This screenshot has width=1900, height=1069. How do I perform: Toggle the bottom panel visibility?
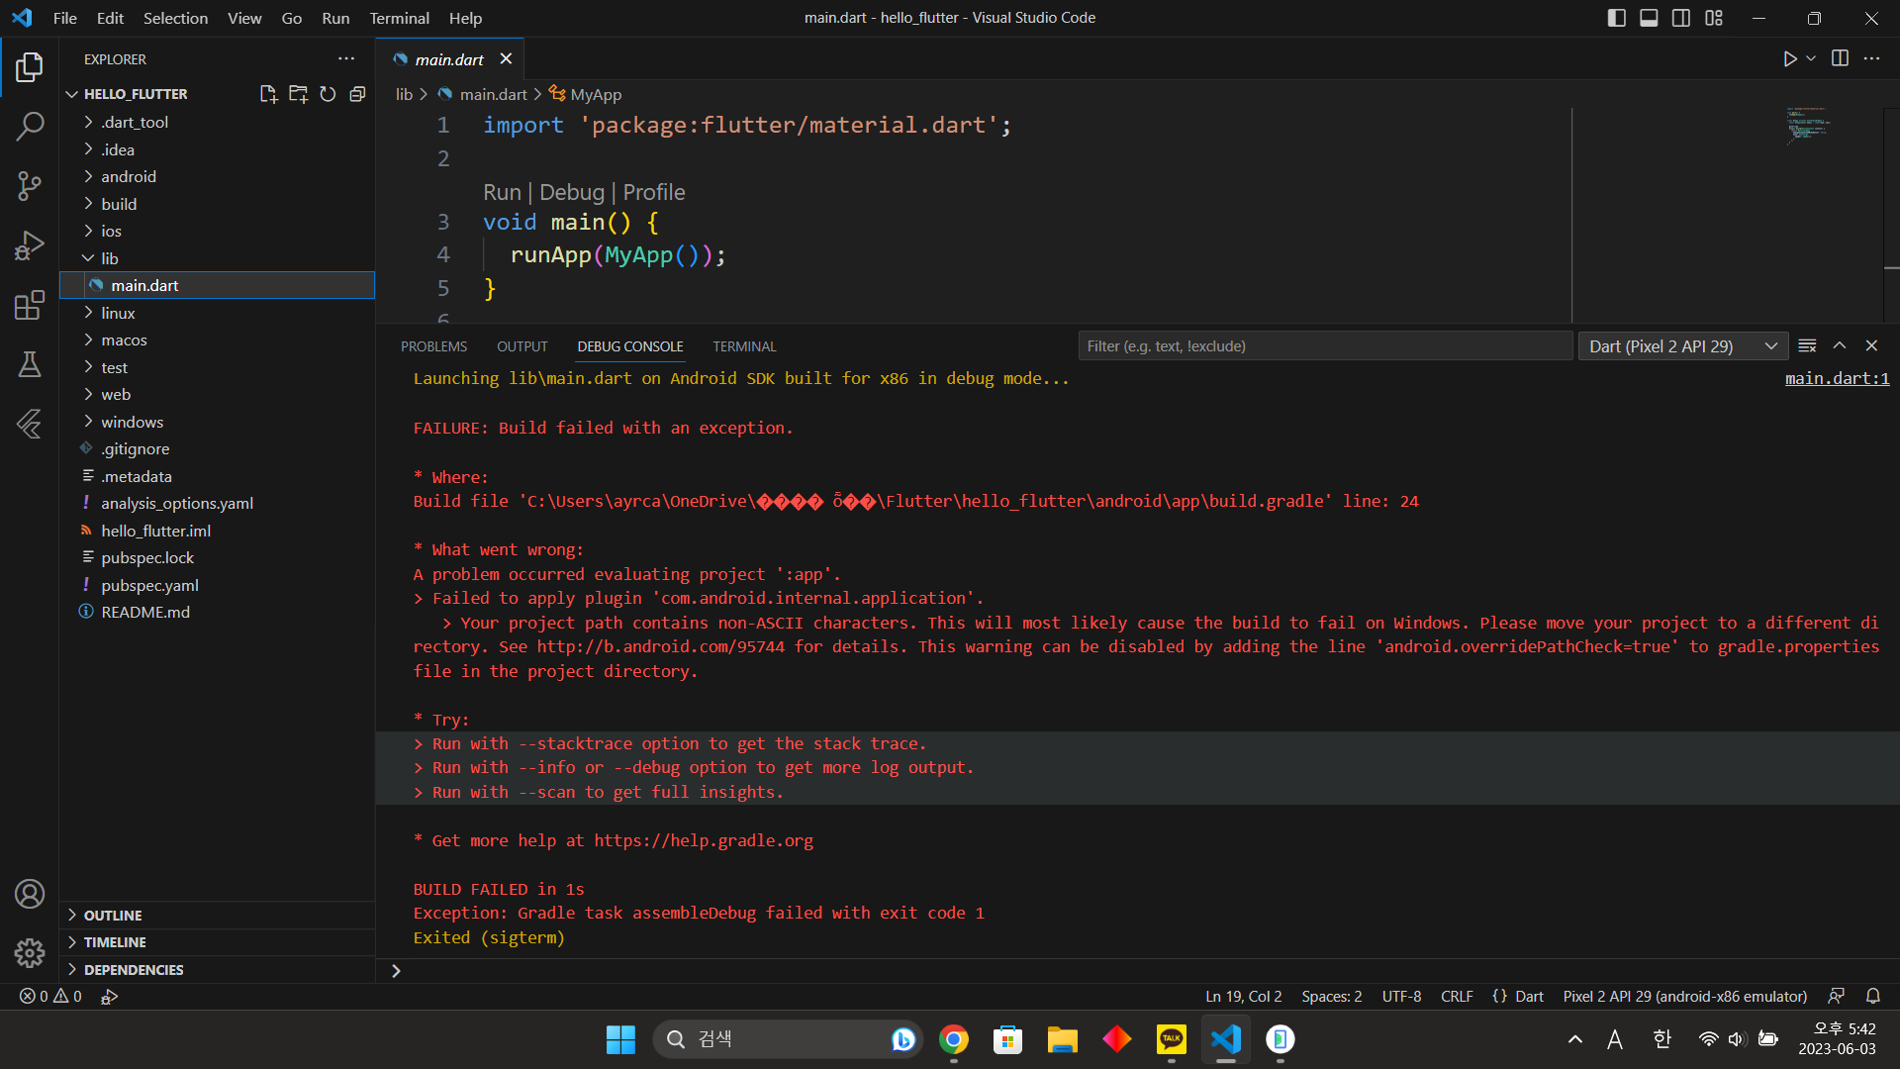click(1649, 18)
